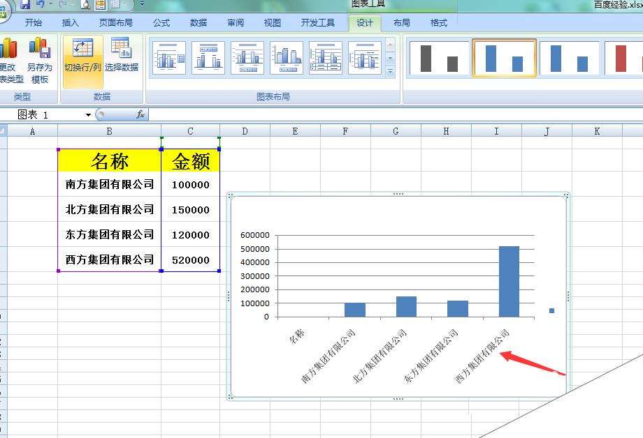
Task: Open the Name Box dropdown arrow
Action: coord(88,115)
